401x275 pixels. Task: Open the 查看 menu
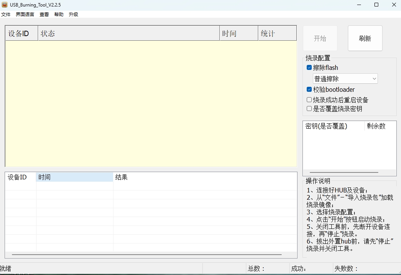point(44,15)
